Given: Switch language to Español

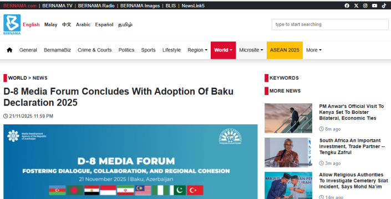Looking at the screenshot, I should click(104, 24).
